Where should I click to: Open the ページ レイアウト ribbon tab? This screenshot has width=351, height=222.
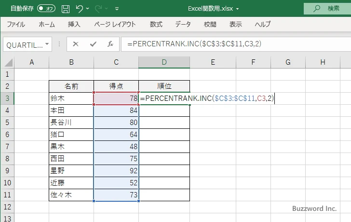click(115, 24)
